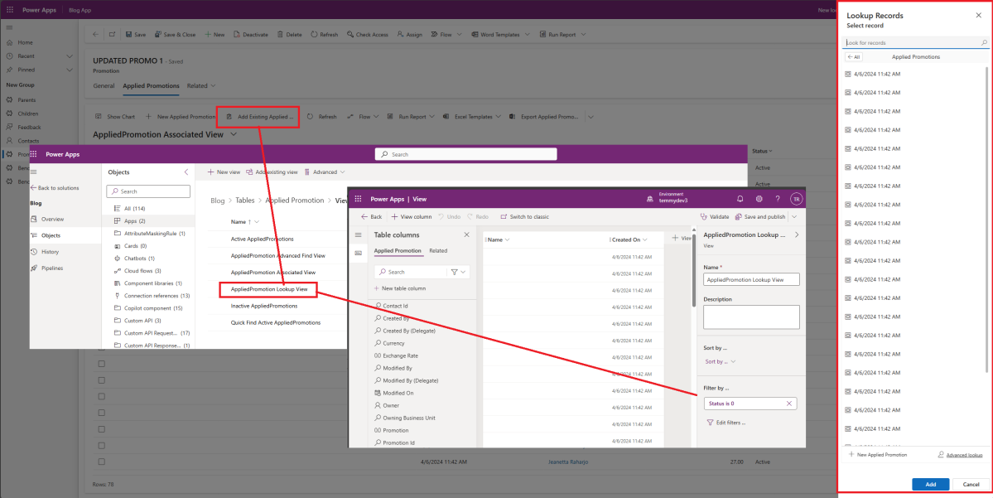The height and width of the screenshot is (498, 993).
Task: Switch to the General tab
Action: click(x=104, y=85)
